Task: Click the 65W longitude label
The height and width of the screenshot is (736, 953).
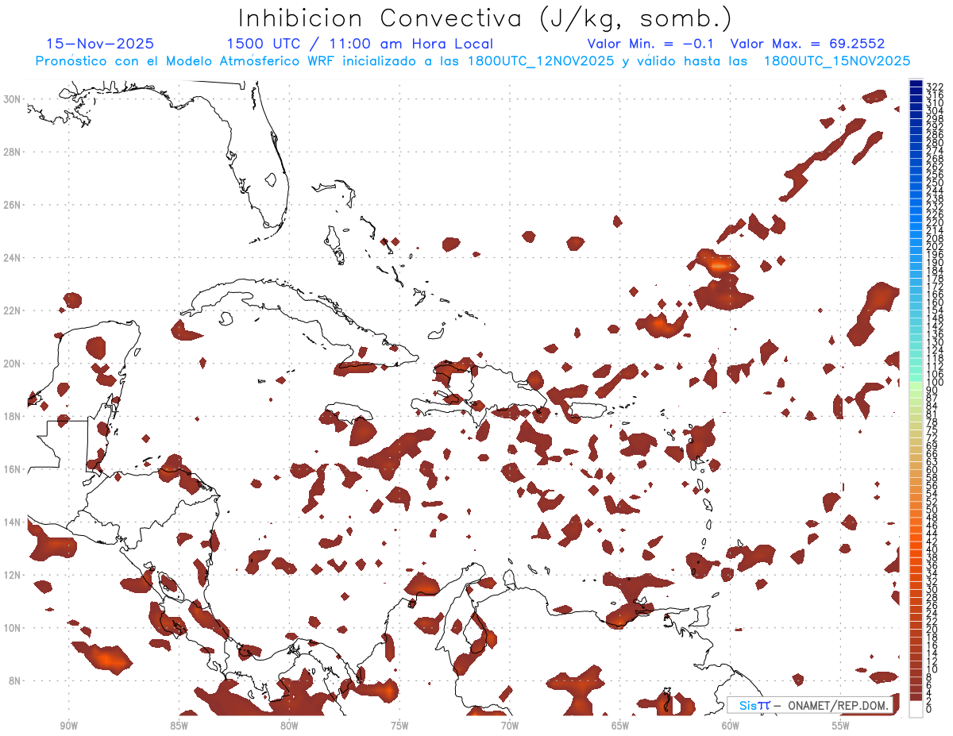Action: coord(620,726)
